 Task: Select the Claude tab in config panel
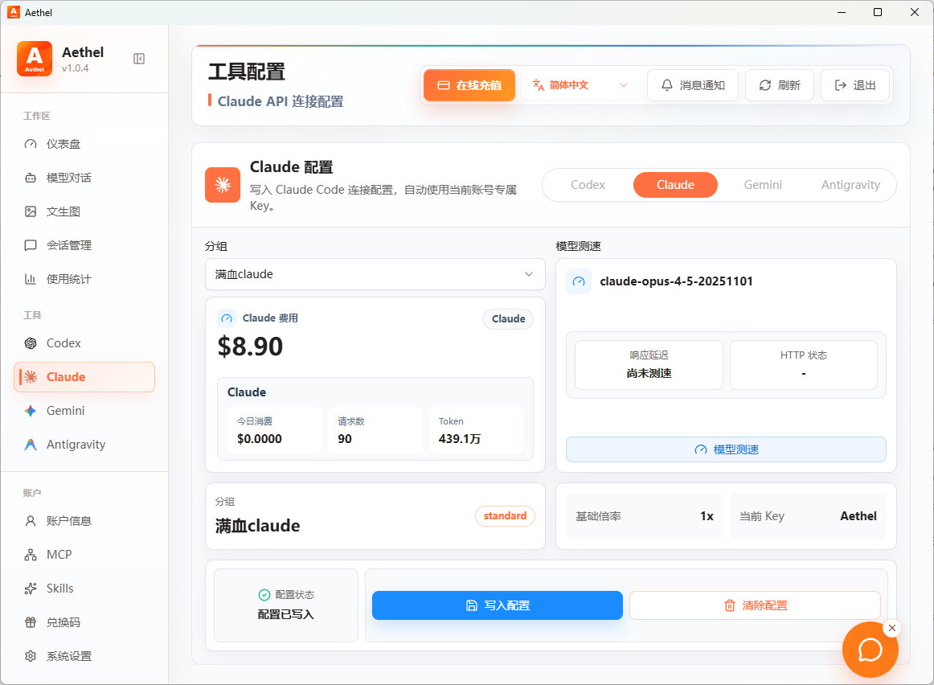point(675,185)
